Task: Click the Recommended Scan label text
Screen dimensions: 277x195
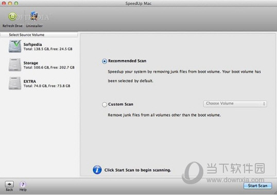Action: coord(127,61)
